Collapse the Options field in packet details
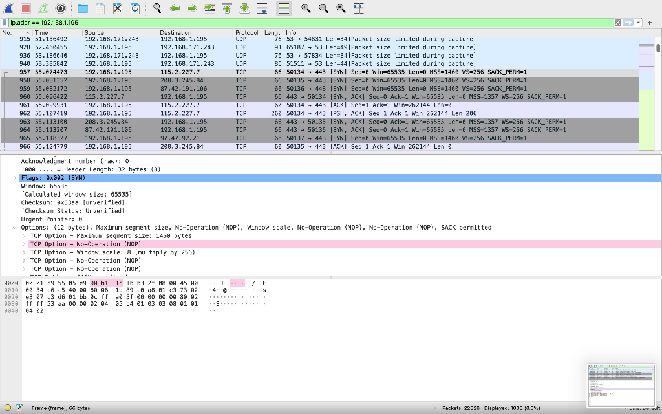Viewport: 662px width, 414px height. point(14,227)
